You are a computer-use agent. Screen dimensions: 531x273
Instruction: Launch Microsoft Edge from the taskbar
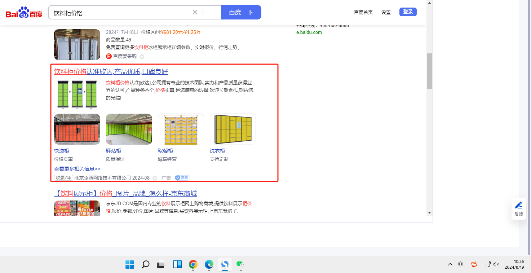point(209,265)
